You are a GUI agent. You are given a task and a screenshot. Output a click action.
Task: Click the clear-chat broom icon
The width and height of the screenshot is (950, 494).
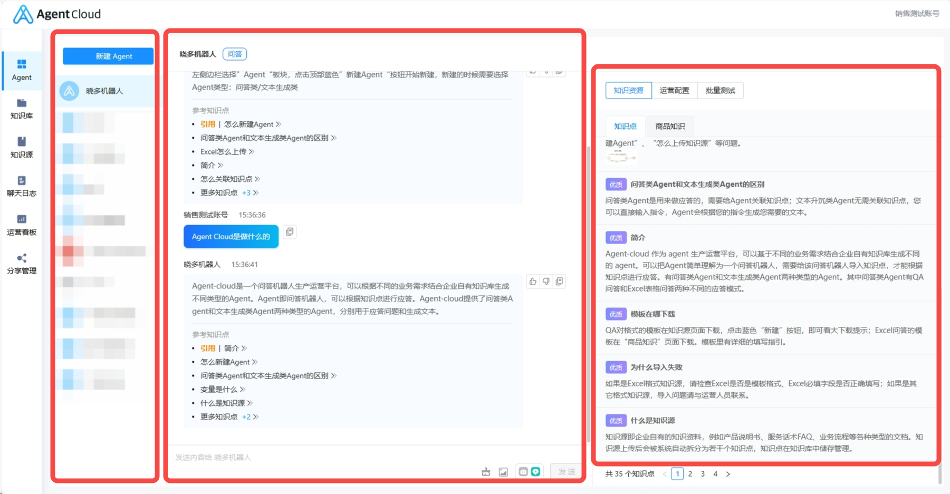click(486, 472)
